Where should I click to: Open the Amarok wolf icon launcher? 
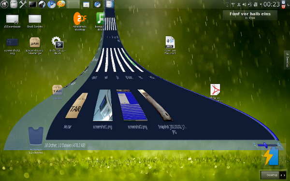point(42,4)
